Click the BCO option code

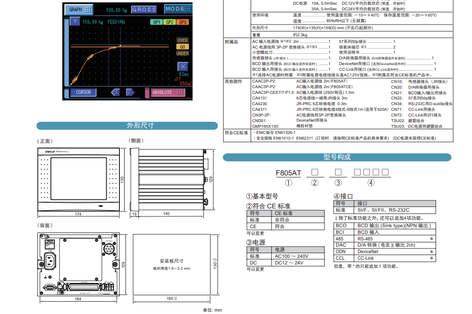tap(341, 225)
